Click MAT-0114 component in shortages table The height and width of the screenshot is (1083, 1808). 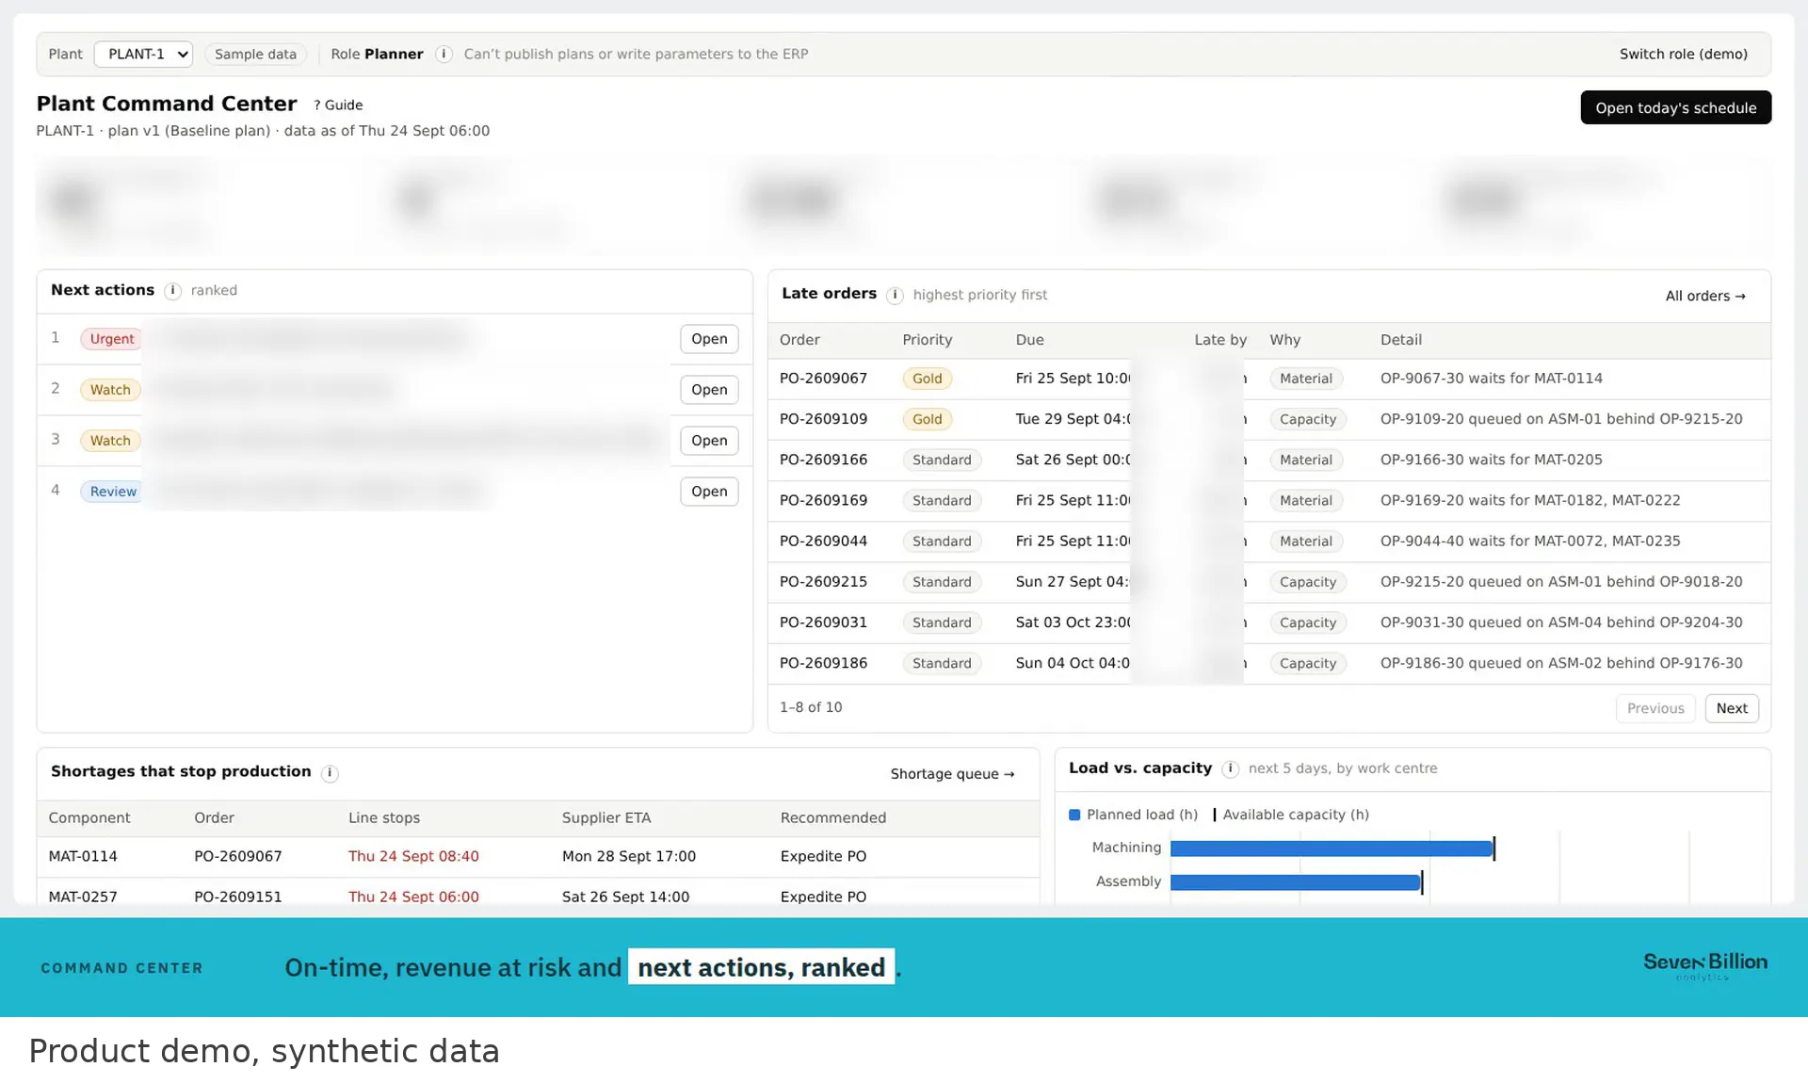tap(83, 856)
